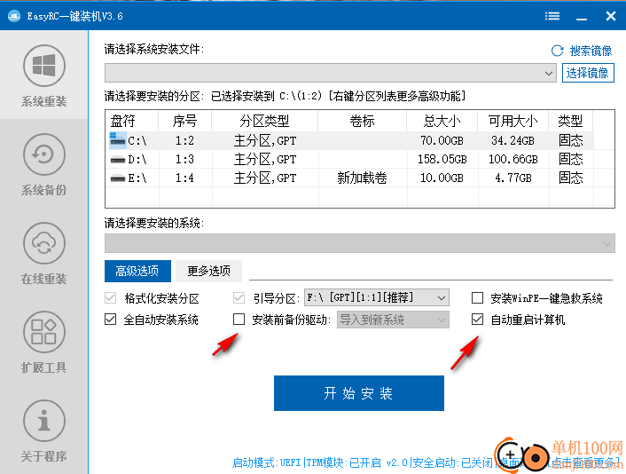Click the 34.24GB free size cell
The height and width of the screenshot is (474, 626).
513,140
